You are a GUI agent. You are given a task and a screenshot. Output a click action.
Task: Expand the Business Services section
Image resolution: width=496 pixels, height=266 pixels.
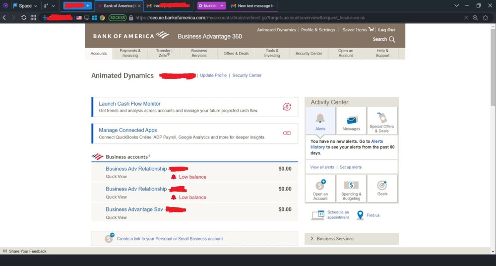tap(352, 239)
